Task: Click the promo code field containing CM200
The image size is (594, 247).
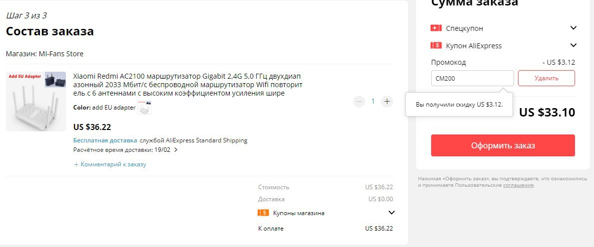Action: (x=473, y=78)
